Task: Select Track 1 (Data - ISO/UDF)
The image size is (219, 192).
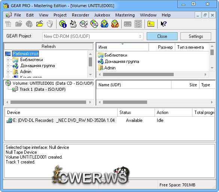Action: point(42,89)
